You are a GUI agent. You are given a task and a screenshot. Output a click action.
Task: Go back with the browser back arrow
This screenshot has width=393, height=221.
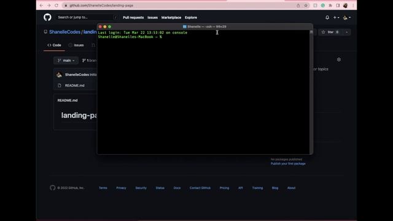click(41, 6)
